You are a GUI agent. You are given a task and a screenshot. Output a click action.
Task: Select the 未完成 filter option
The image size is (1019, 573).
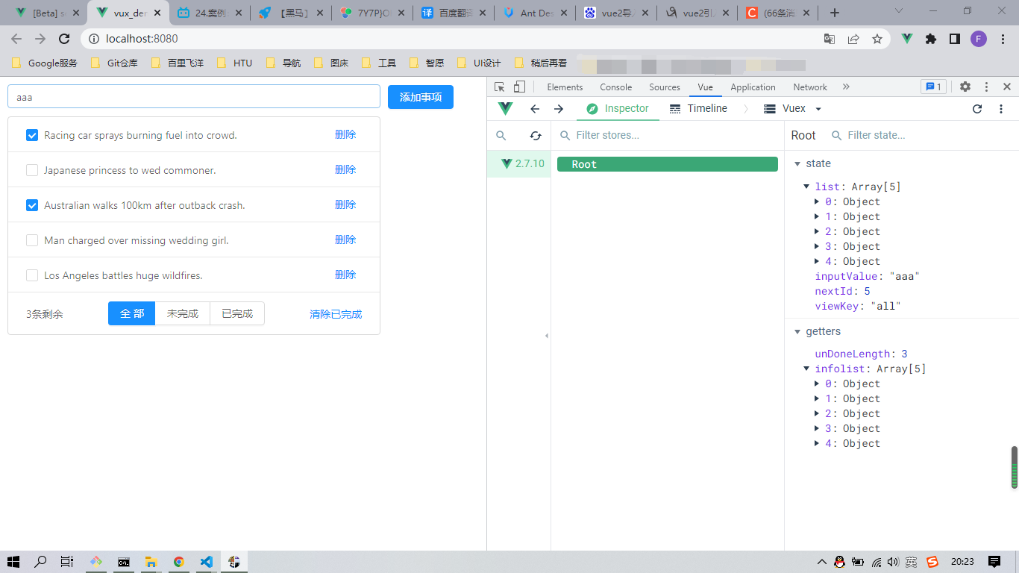point(183,314)
